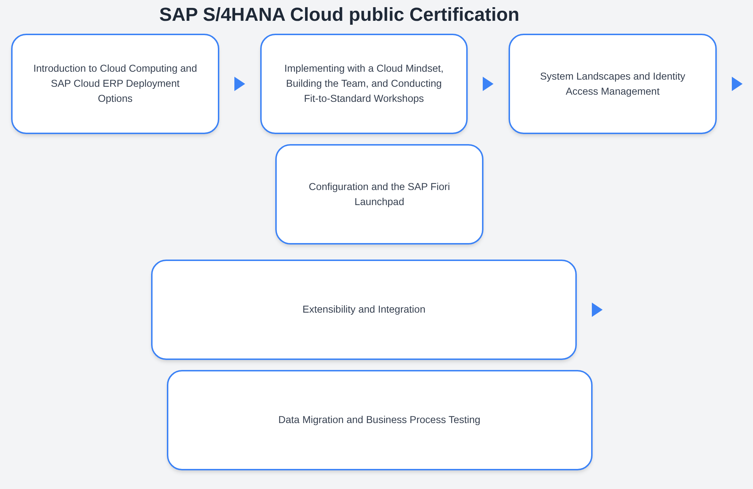Image resolution: width=753 pixels, height=489 pixels.
Task: Click the Building the Team, and Conducting line
Action: pyautogui.click(x=364, y=84)
